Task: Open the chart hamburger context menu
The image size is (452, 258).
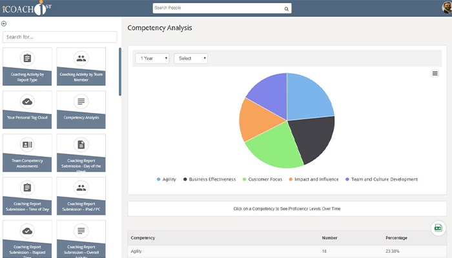Action: pyautogui.click(x=435, y=74)
